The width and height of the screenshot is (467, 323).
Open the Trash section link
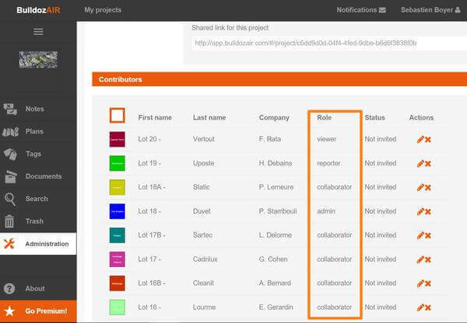coord(34,221)
